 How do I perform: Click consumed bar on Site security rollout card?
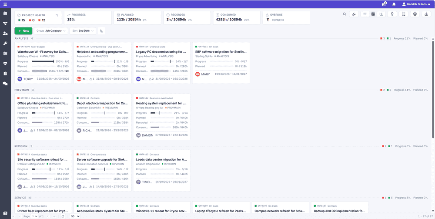click(x=43, y=179)
